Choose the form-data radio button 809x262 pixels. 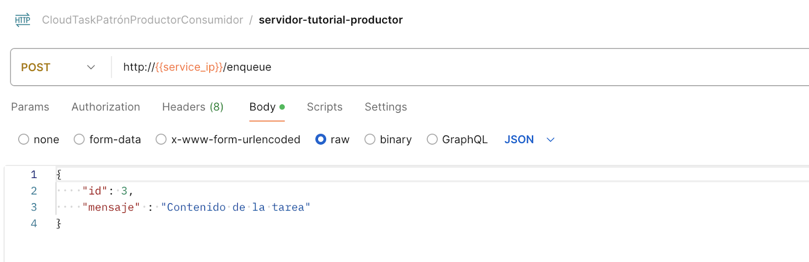coord(79,140)
